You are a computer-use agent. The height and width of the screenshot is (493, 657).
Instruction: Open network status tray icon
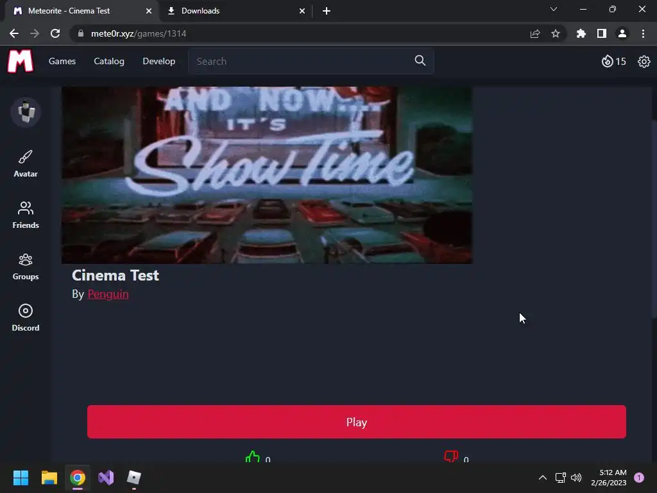[560, 478]
